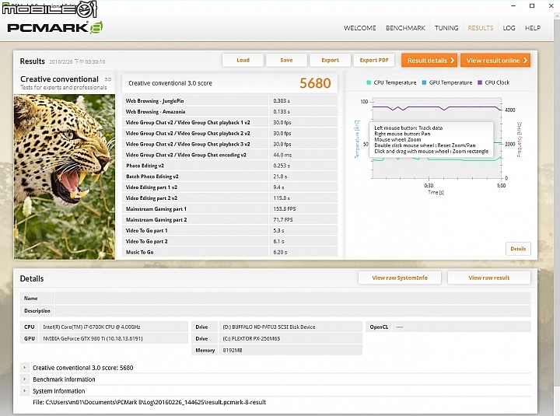Select Video Group Chat playback 1 v2 row
The width and height of the screenshot is (560, 416).
coord(229,123)
